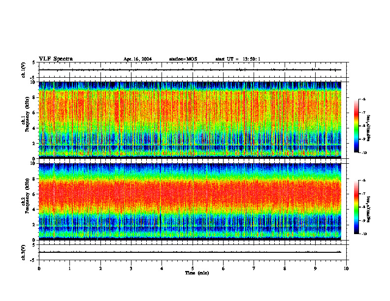Click inside the ch.2 spectrogram plot
The height and width of the screenshot is (301, 390).
pyautogui.click(x=190, y=202)
